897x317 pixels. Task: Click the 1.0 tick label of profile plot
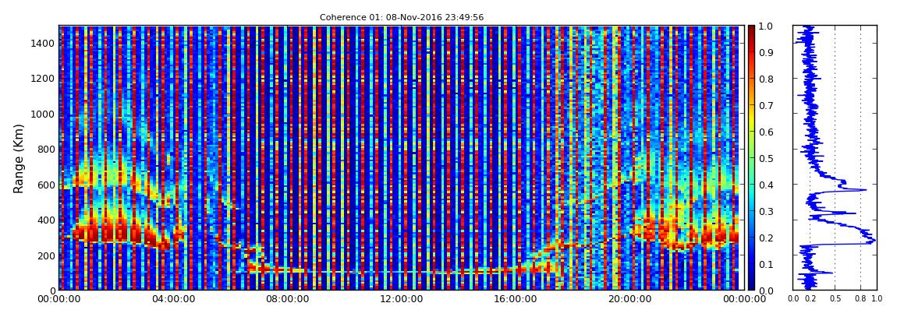[877, 299]
